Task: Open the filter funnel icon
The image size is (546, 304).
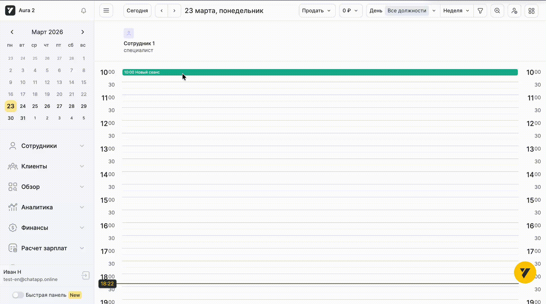Action: 480,11
